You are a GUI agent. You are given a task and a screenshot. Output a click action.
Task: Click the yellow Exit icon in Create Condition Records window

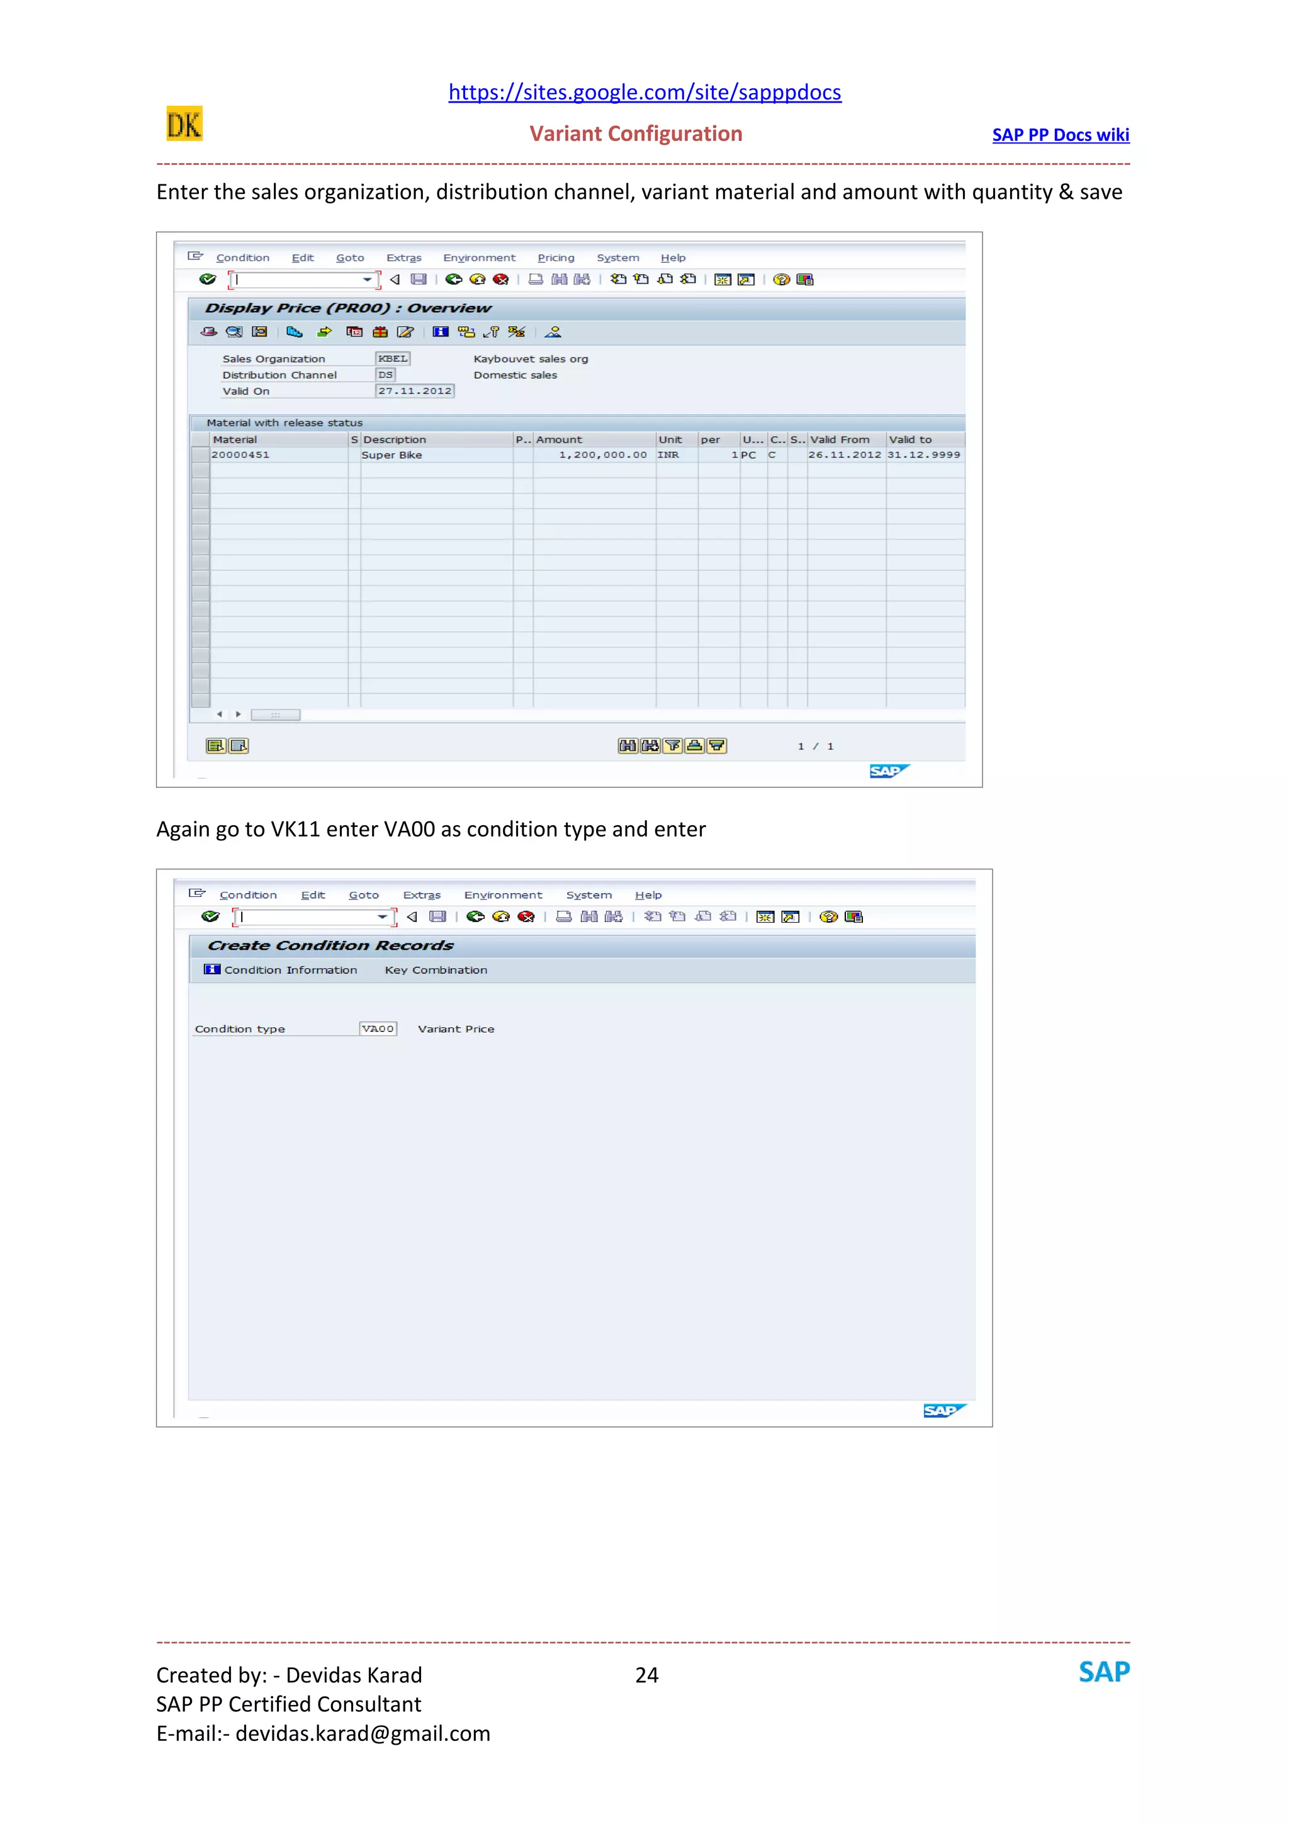click(501, 916)
